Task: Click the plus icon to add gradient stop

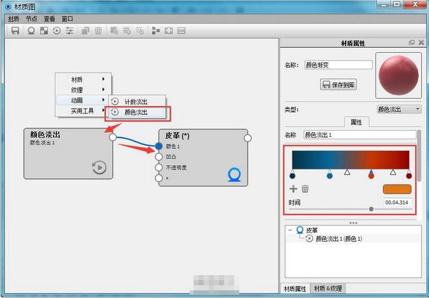Action: click(x=293, y=188)
